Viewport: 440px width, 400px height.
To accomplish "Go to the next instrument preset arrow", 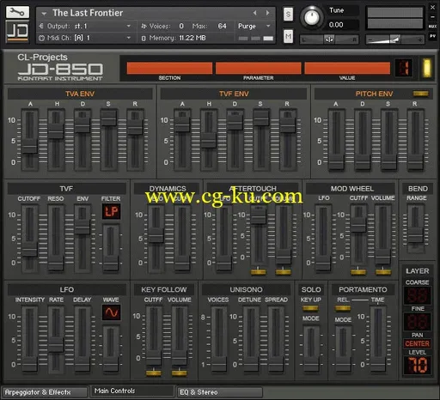I will pos(267,13).
